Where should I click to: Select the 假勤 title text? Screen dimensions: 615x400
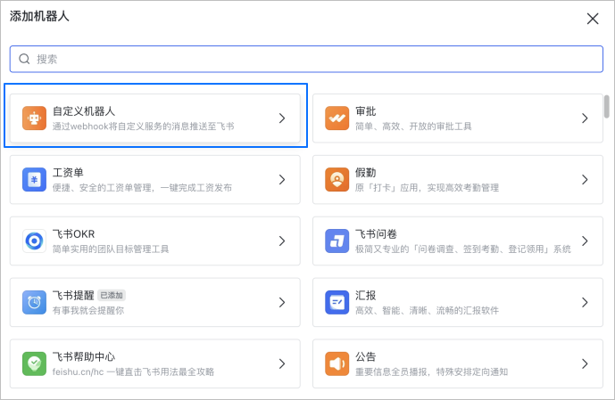pos(366,173)
